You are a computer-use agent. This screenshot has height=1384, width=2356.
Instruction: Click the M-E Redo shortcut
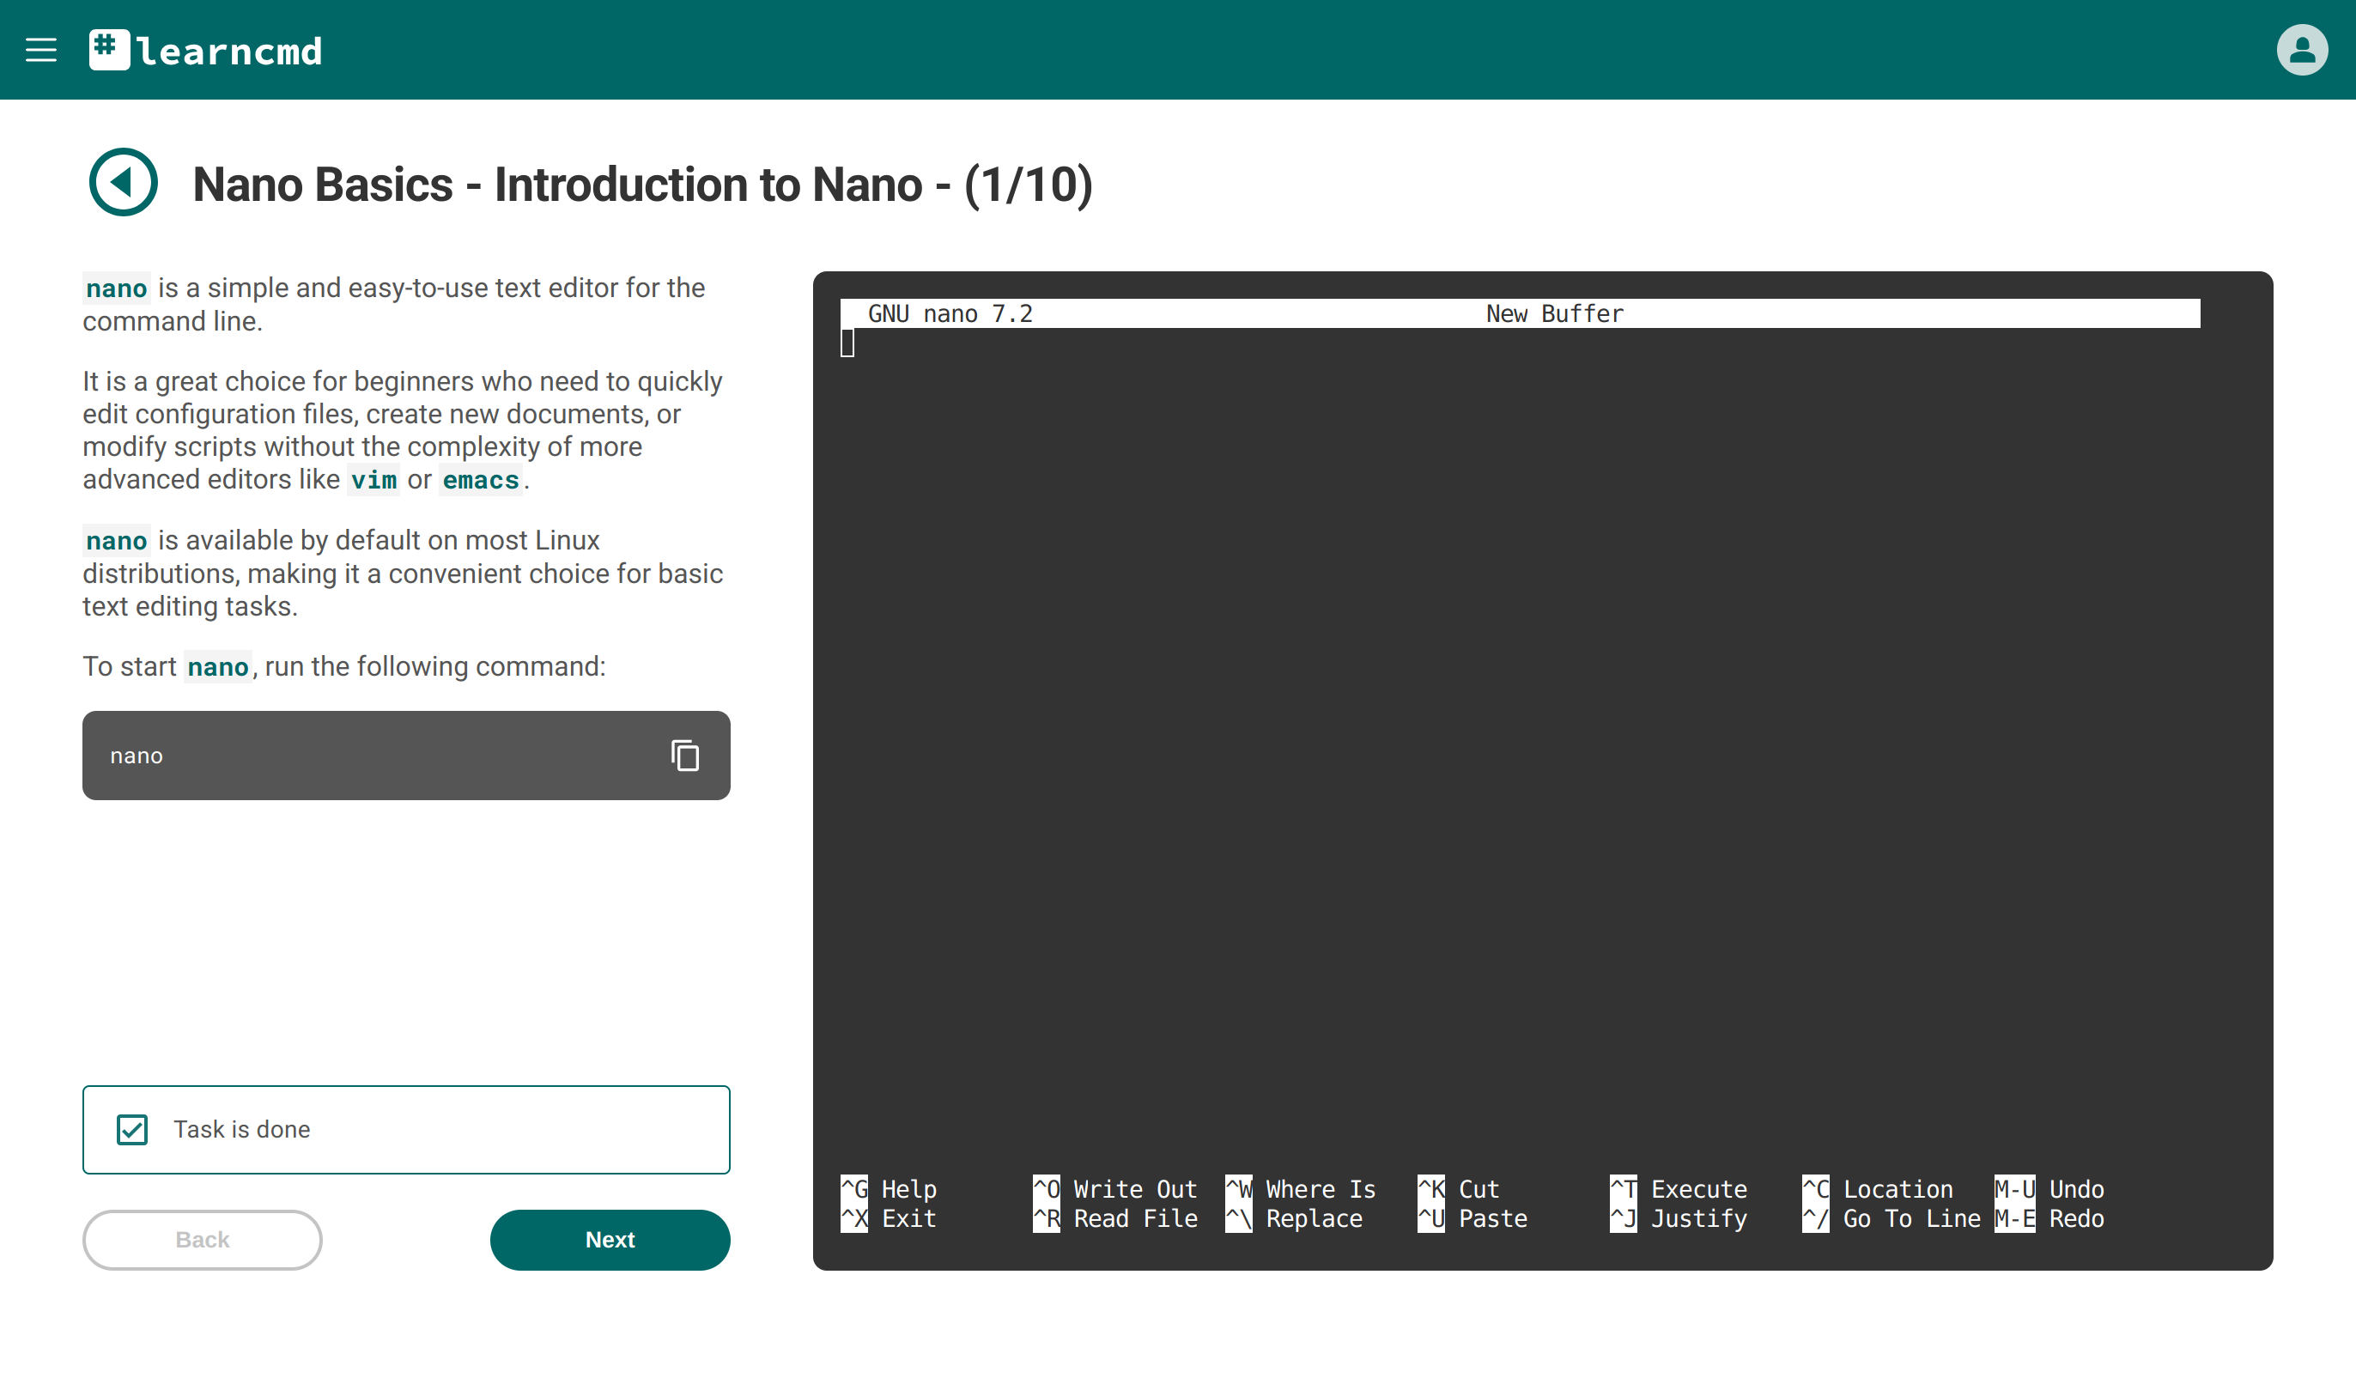click(2049, 1217)
